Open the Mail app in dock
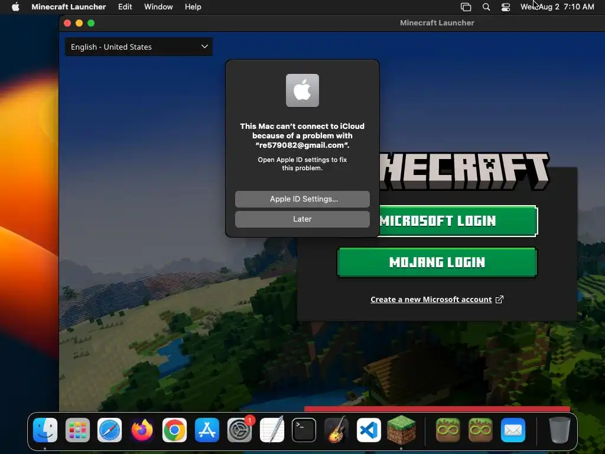The height and width of the screenshot is (454, 605). (513, 430)
